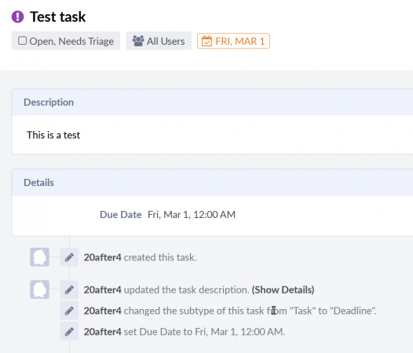The image size is (413, 353).
Task: Open 20after4 link in Due Date entry
Action: point(102,332)
